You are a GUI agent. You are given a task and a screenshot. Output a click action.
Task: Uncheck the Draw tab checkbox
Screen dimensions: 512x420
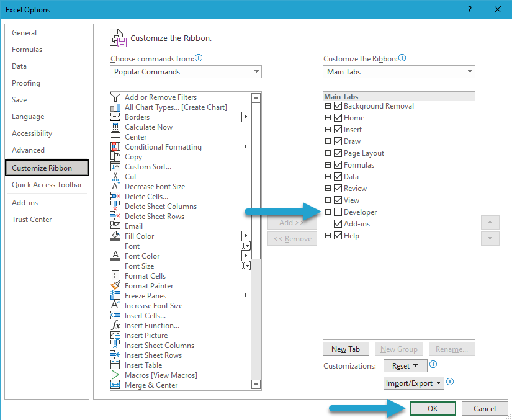point(338,141)
